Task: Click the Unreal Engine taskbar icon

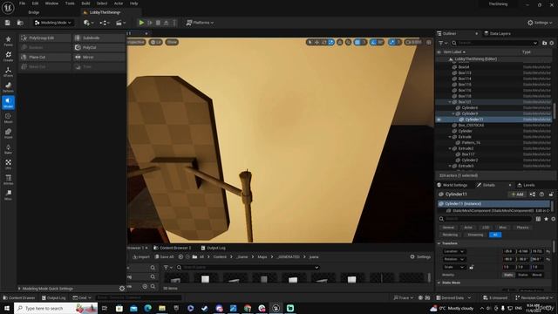Action: point(276,308)
